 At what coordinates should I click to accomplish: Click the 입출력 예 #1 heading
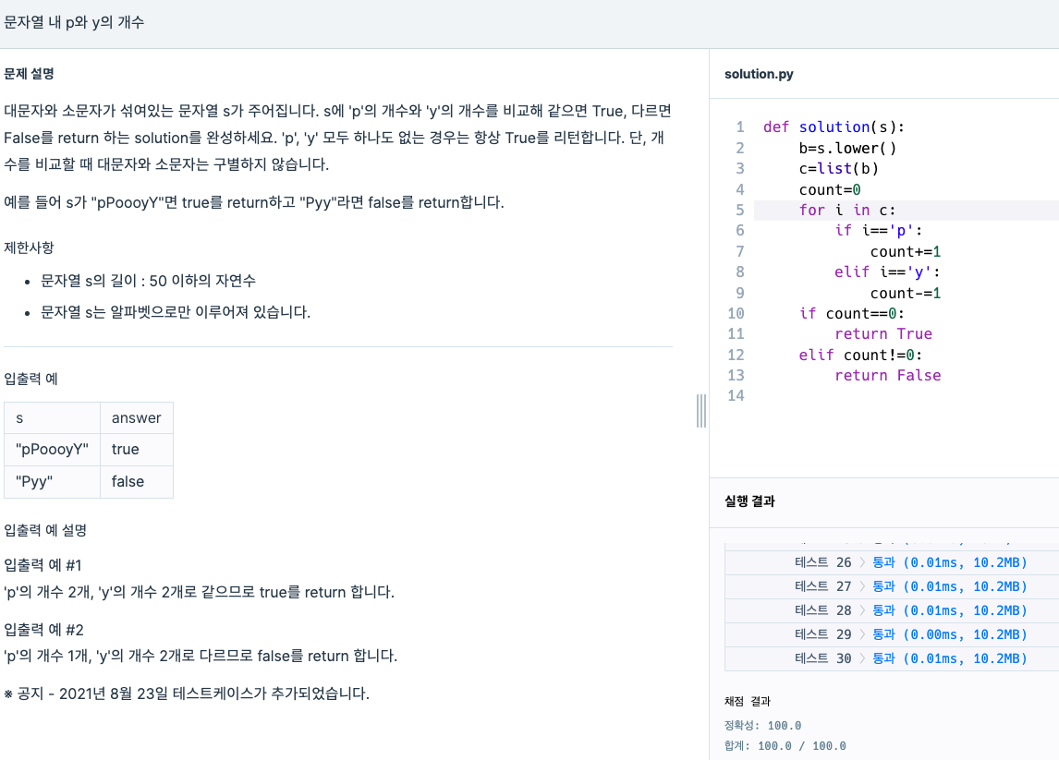[43, 565]
